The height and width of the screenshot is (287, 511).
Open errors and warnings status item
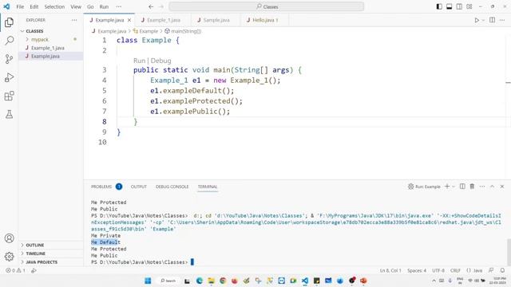[x=16, y=270]
